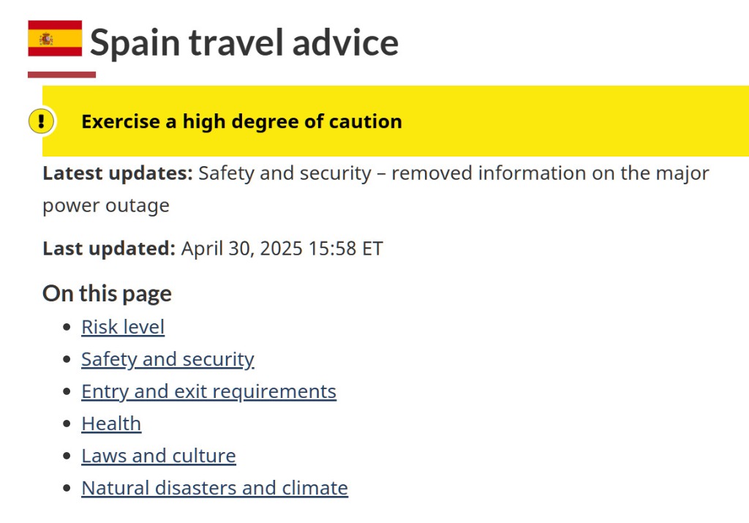Click the Latest updates label

pos(118,173)
